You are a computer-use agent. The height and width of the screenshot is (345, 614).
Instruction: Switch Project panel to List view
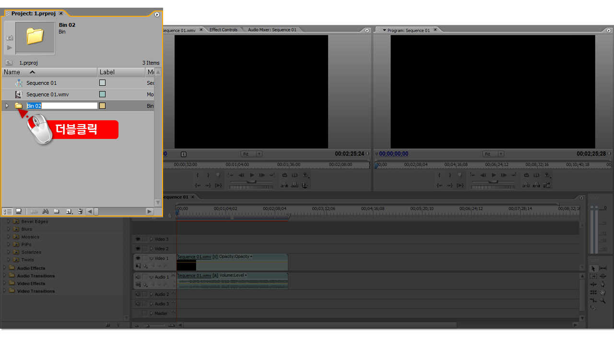(8, 211)
